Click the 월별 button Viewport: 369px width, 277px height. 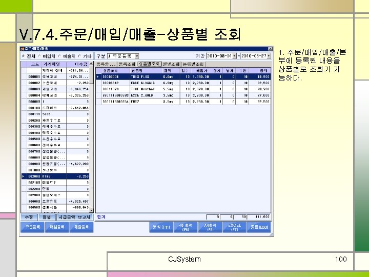tap(47, 217)
